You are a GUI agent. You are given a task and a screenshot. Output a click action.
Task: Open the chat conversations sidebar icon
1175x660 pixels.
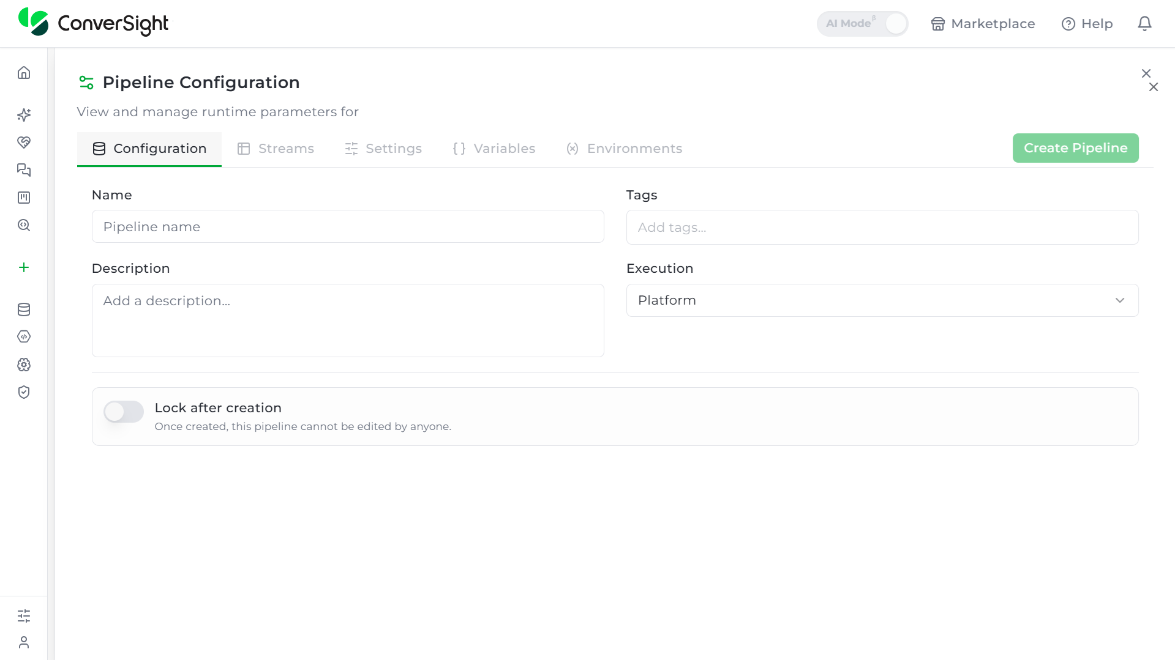coord(24,170)
